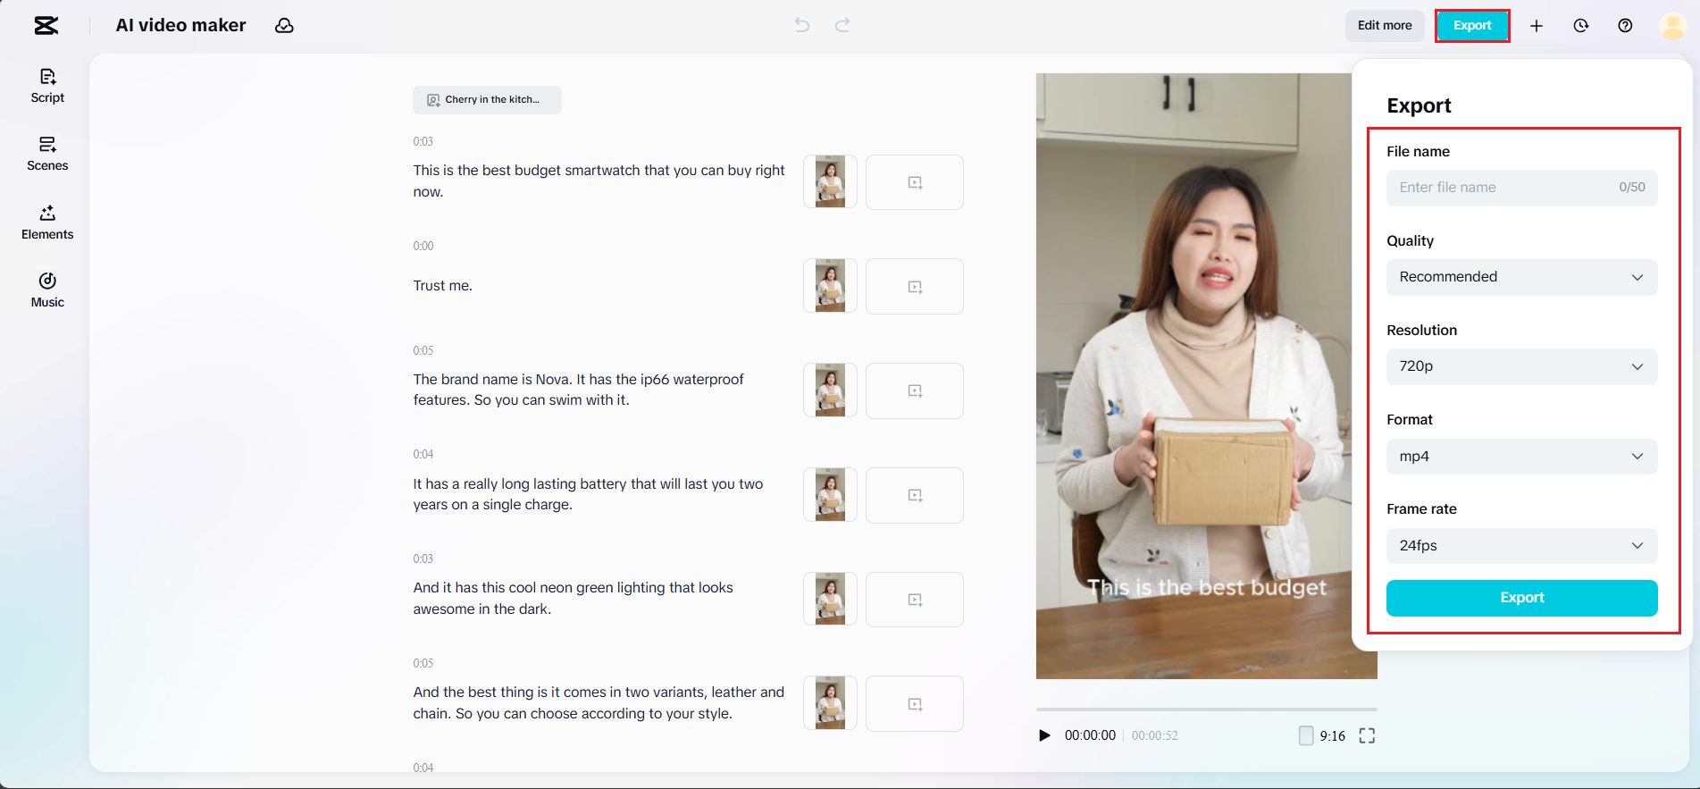Click the Cherry in the kitchen avatar chip

[487, 100]
